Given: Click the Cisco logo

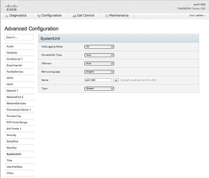Looking at the screenshot, I should (11, 8).
